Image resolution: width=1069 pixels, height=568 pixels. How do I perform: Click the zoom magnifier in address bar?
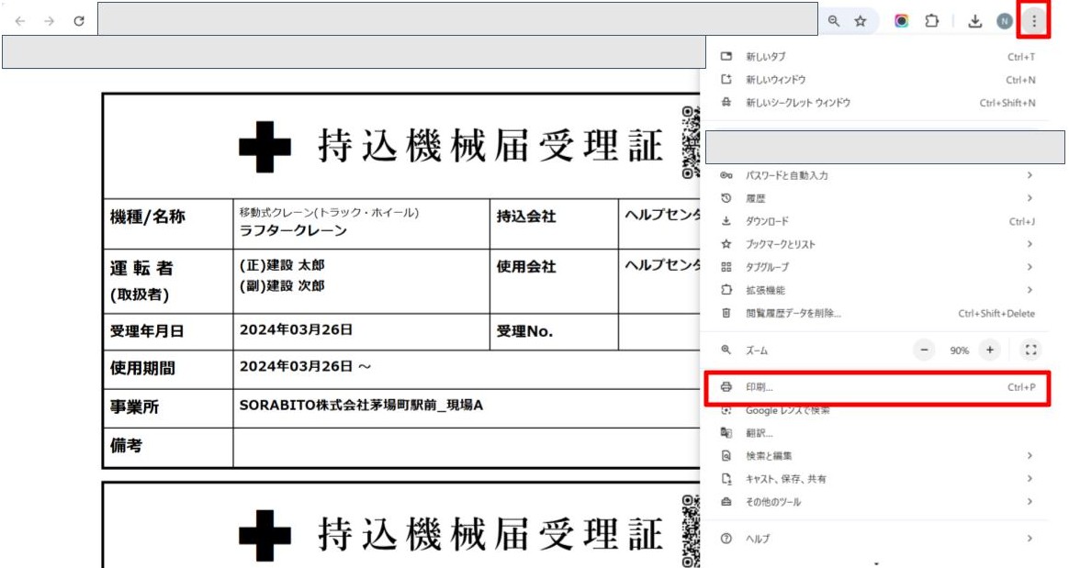834,20
